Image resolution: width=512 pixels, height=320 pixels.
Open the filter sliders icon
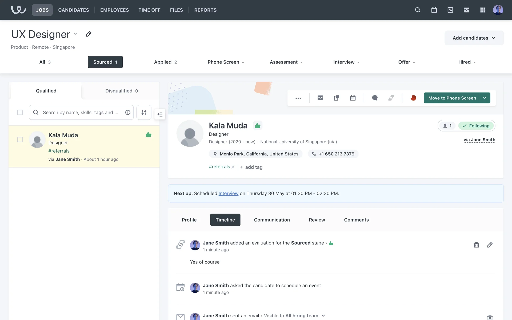pos(144,112)
